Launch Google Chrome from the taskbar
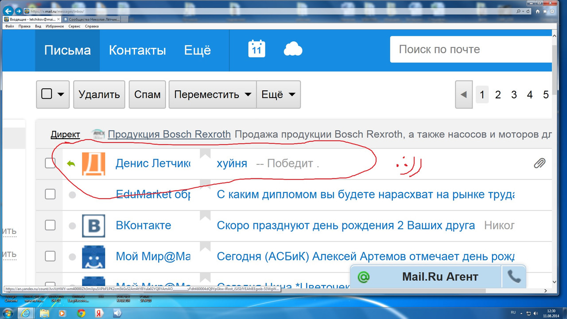567x319 pixels. pos(81,313)
